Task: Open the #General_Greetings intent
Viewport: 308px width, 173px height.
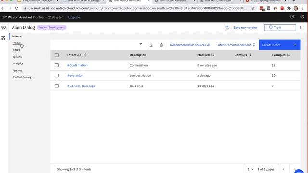Action: (x=81, y=86)
